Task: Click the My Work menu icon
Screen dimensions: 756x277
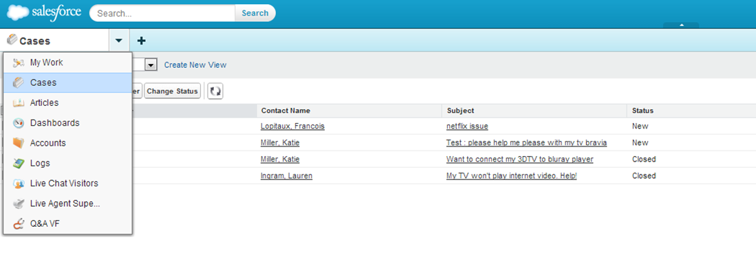Action: click(x=19, y=63)
